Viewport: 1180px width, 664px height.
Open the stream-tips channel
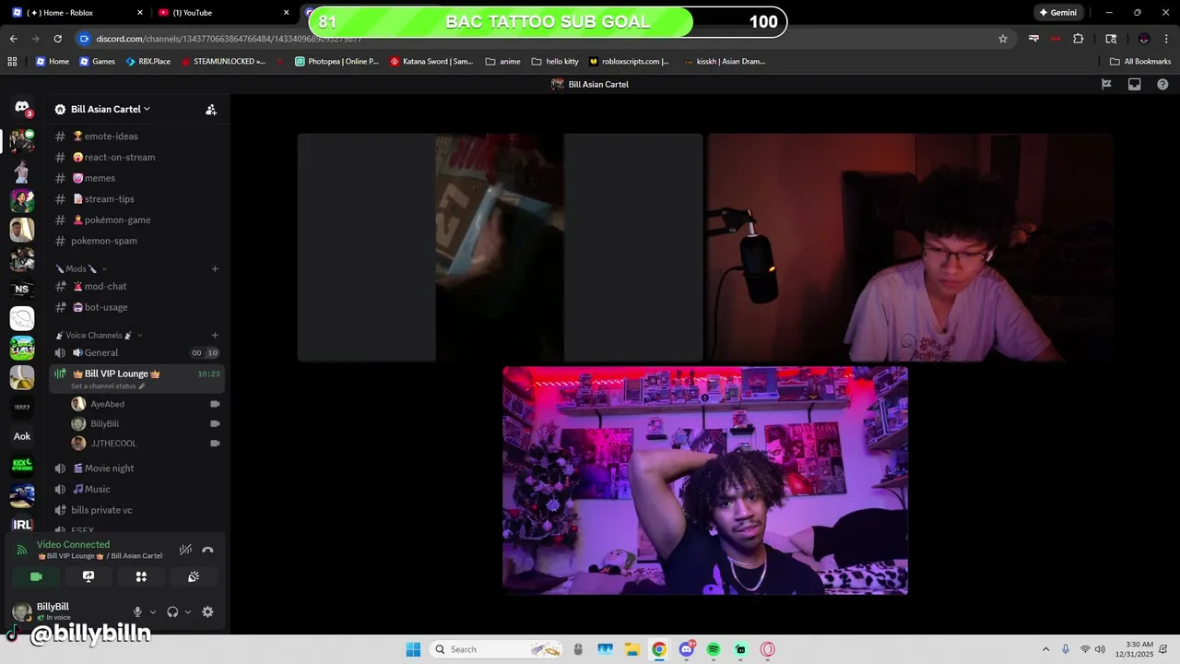138,199
